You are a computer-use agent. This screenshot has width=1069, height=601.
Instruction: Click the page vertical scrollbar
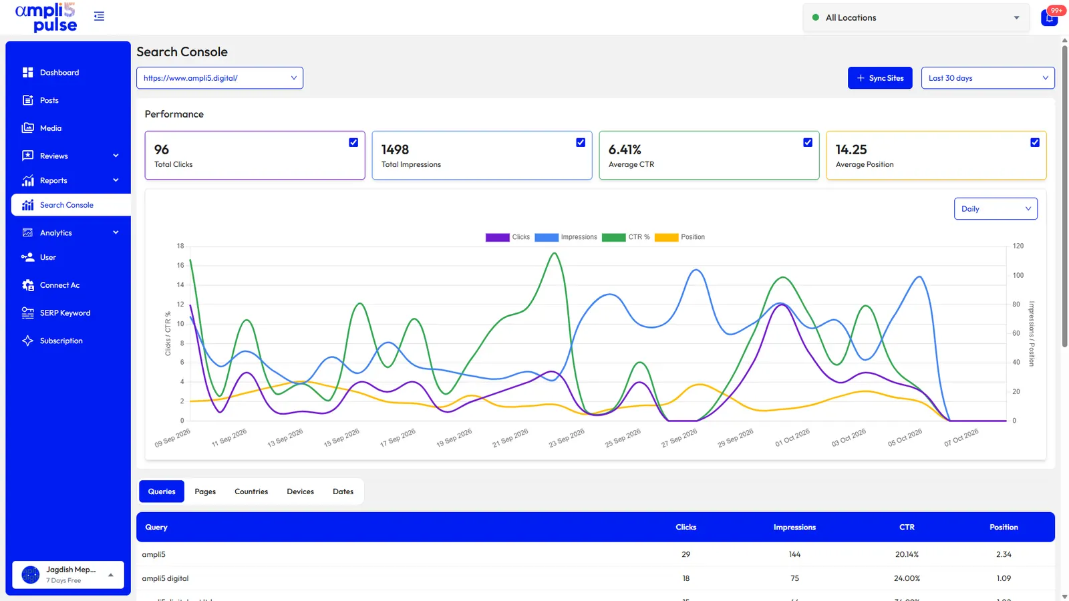[1064, 196]
